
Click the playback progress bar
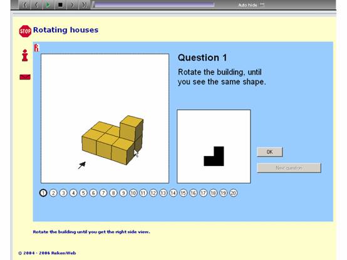(x=153, y=4)
